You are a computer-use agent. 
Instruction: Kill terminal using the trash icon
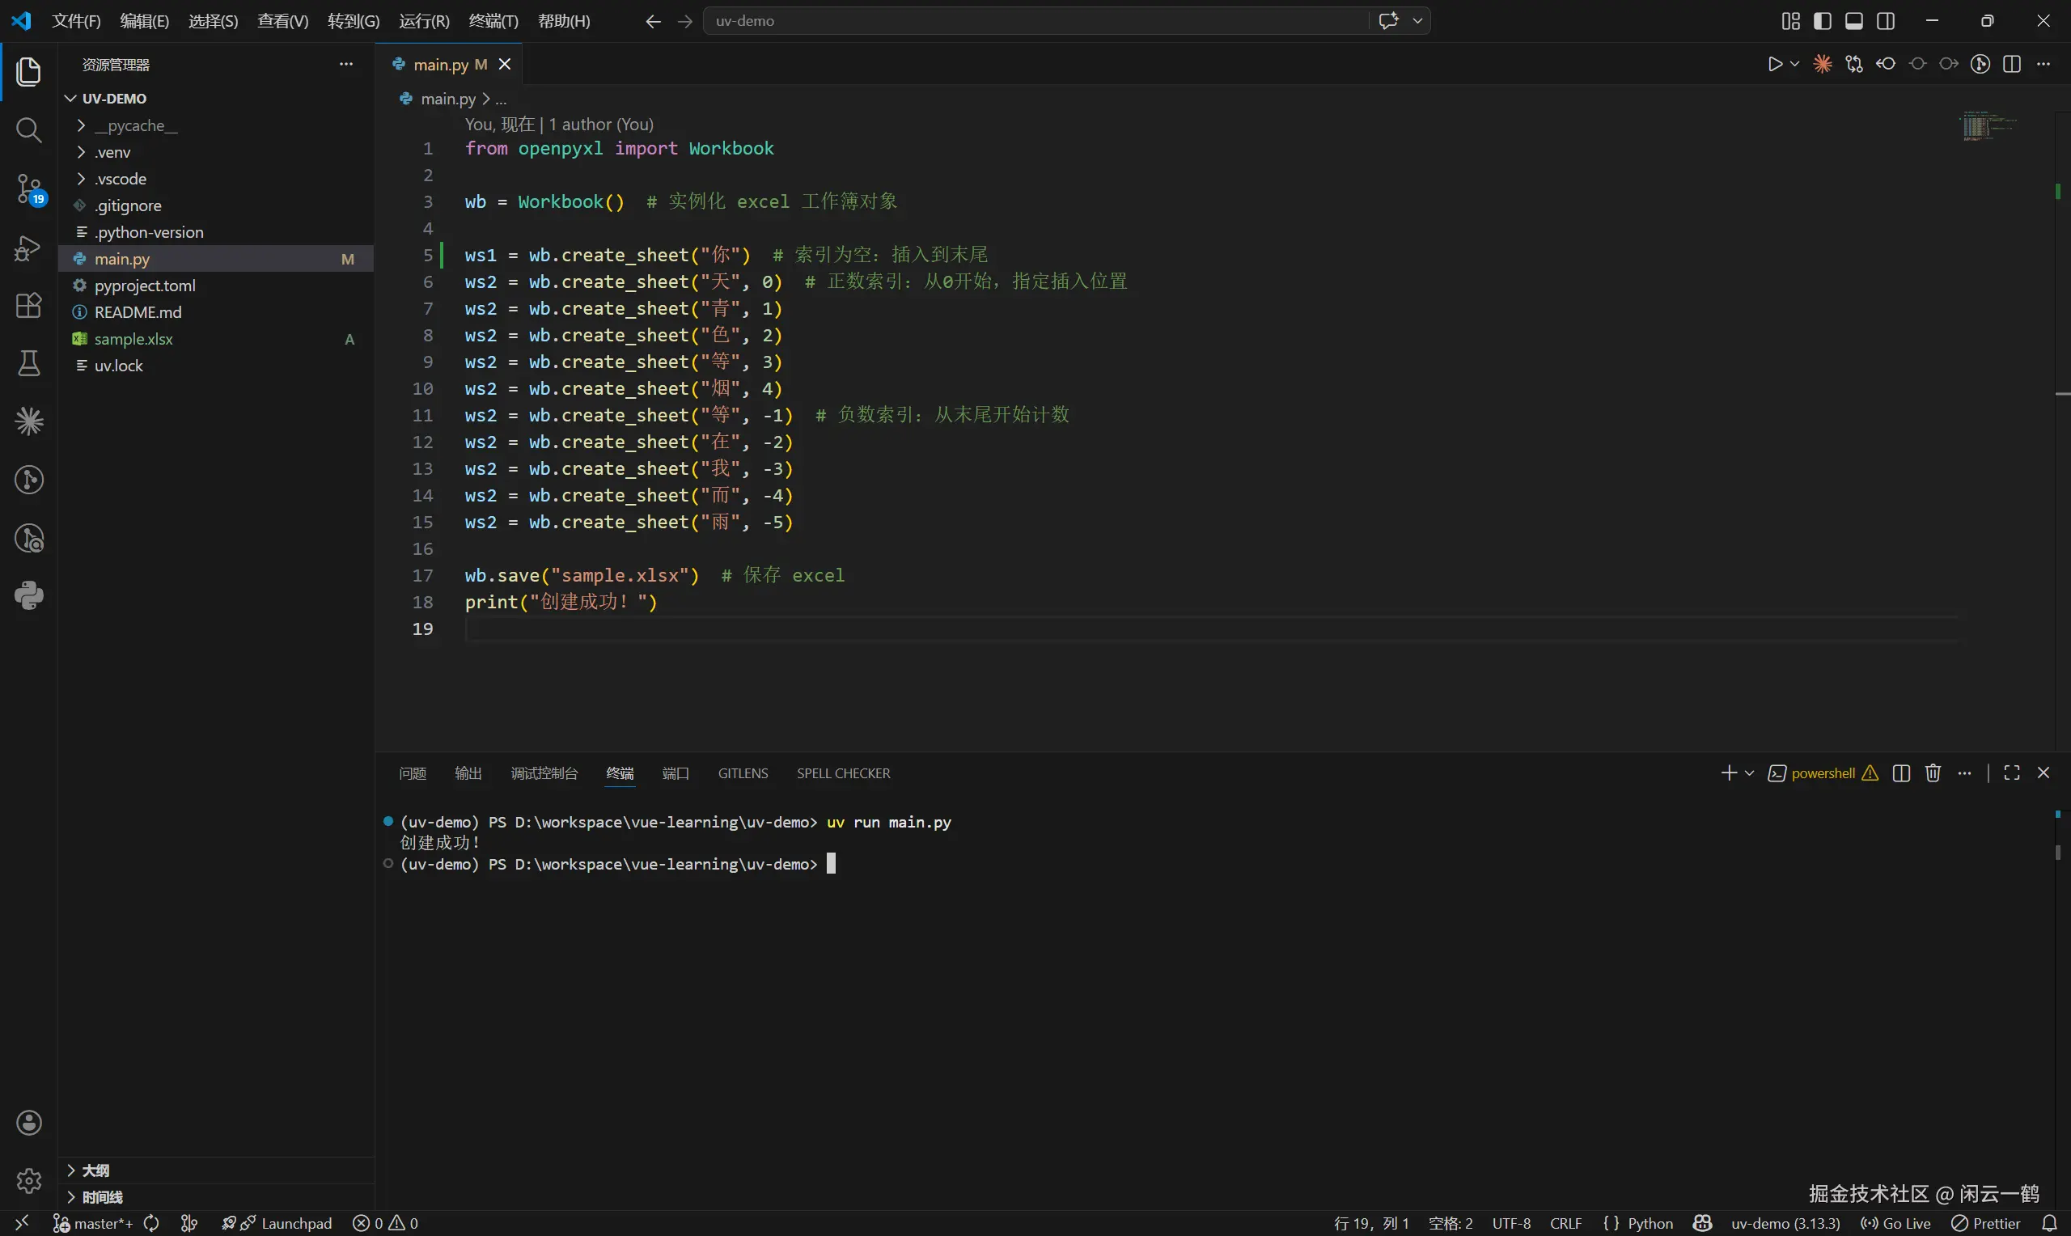click(x=1933, y=773)
